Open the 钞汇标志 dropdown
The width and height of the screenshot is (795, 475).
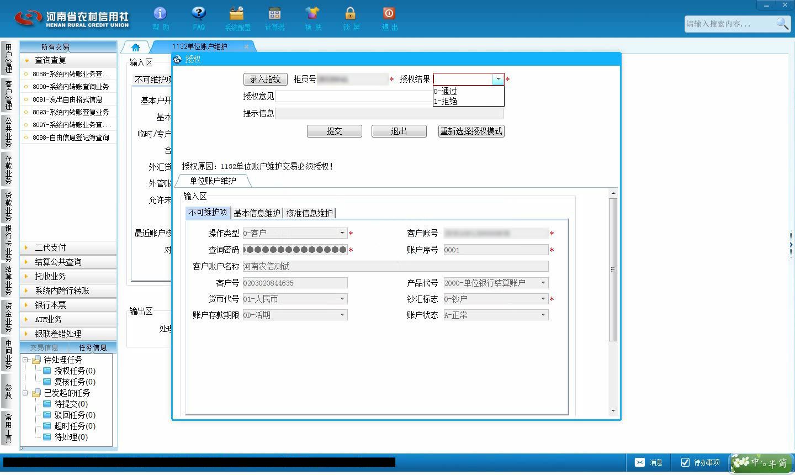[543, 299]
